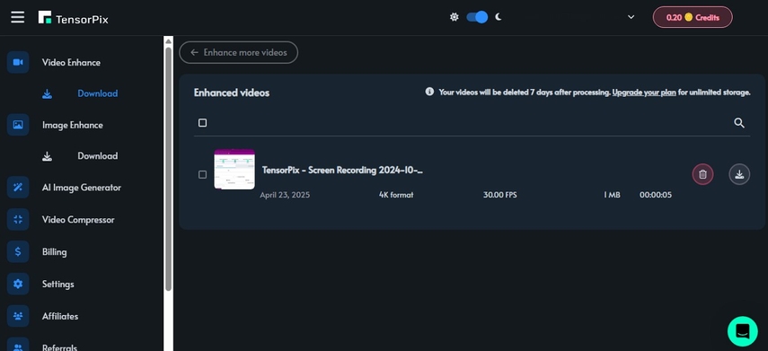This screenshot has height=351, width=768.
Task: Open the chat support widget
Action: coord(743,331)
